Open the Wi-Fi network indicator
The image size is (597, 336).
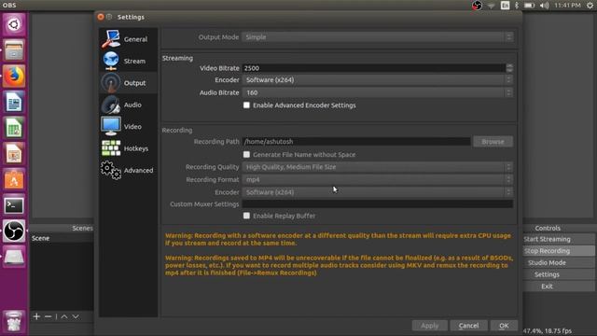pos(492,6)
